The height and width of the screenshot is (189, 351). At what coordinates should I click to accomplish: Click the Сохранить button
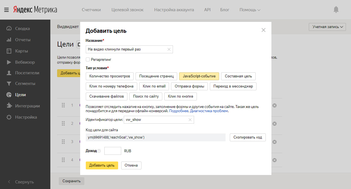click(71, 181)
